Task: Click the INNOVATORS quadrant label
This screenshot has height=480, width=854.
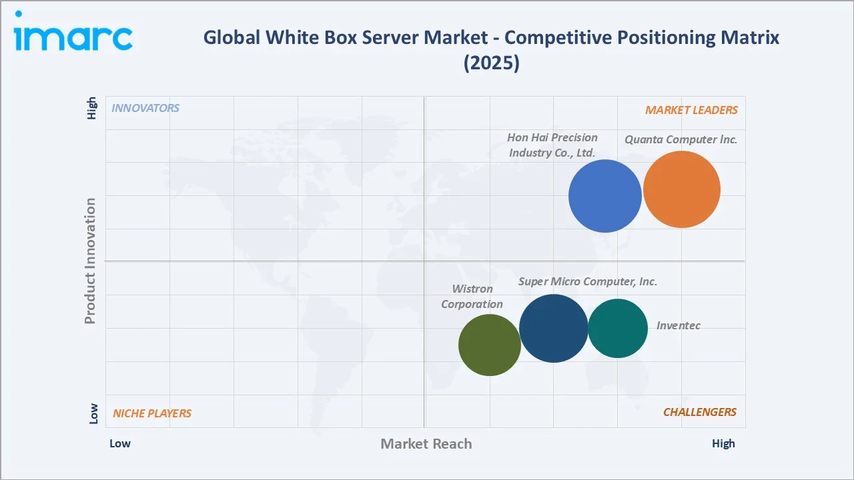Action: tap(145, 108)
